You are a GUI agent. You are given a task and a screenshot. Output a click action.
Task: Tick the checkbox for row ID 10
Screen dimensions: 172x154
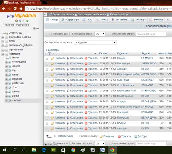[47, 107]
